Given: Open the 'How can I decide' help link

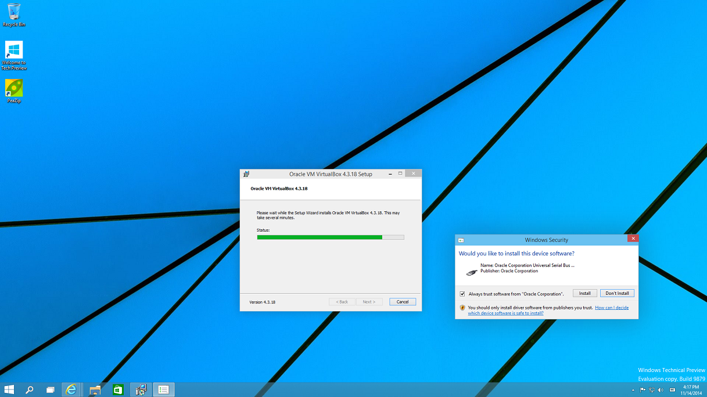Looking at the screenshot, I should tap(611, 308).
